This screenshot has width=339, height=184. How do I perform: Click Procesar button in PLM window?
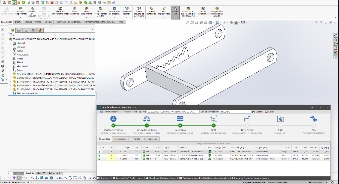coord(125,112)
